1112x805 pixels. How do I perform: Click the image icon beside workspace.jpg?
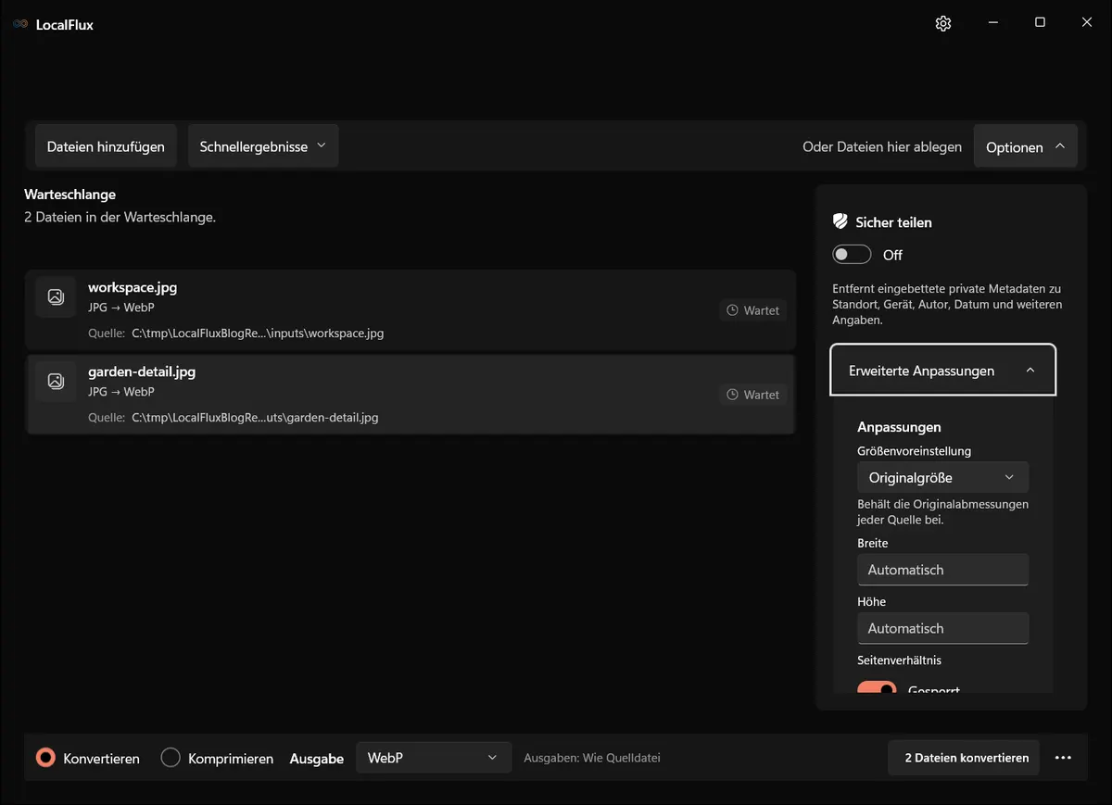coord(56,296)
